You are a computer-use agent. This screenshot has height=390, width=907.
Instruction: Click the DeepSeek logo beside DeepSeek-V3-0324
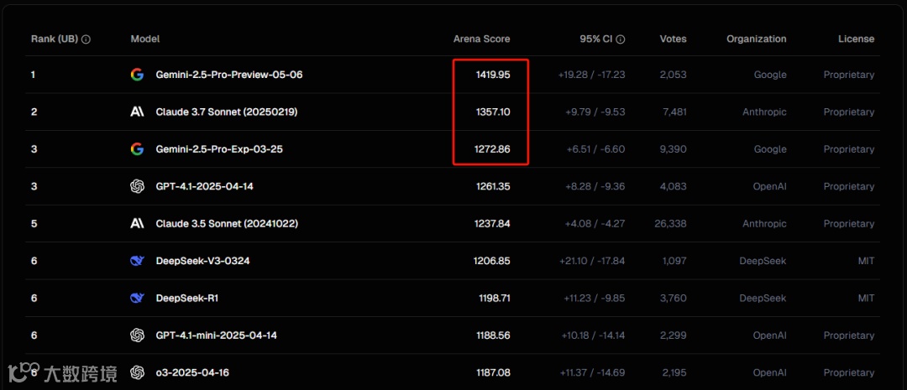coord(137,261)
